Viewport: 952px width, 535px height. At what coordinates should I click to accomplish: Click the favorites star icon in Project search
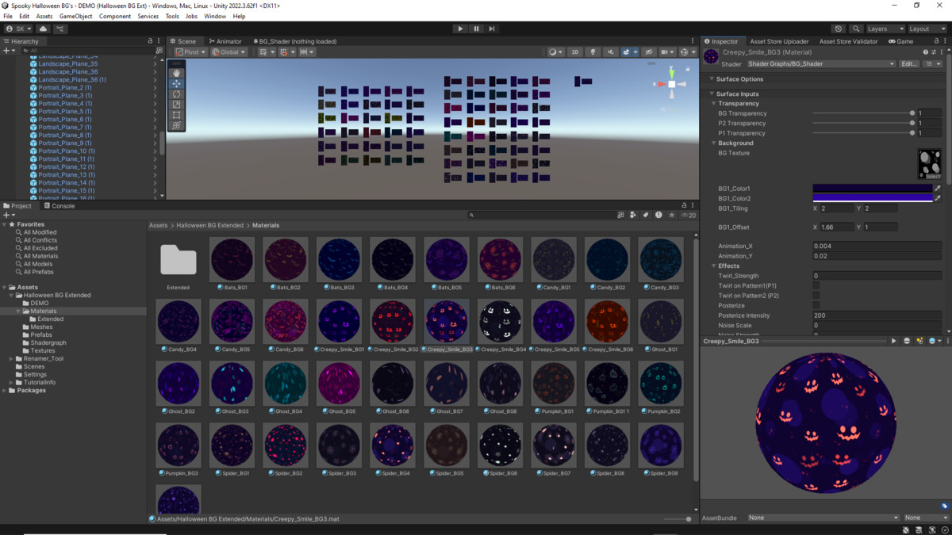(x=672, y=215)
